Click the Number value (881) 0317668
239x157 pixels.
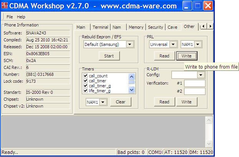pos(48,74)
